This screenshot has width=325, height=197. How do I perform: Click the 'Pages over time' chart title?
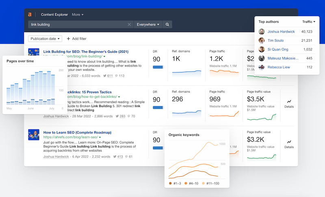(20, 61)
